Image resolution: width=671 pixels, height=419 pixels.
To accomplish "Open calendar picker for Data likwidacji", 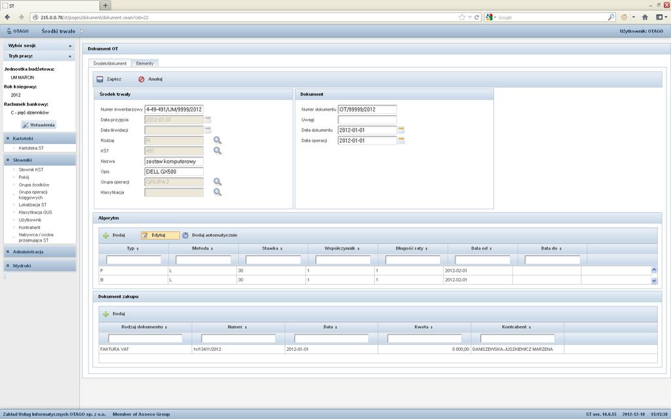I will point(208,130).
